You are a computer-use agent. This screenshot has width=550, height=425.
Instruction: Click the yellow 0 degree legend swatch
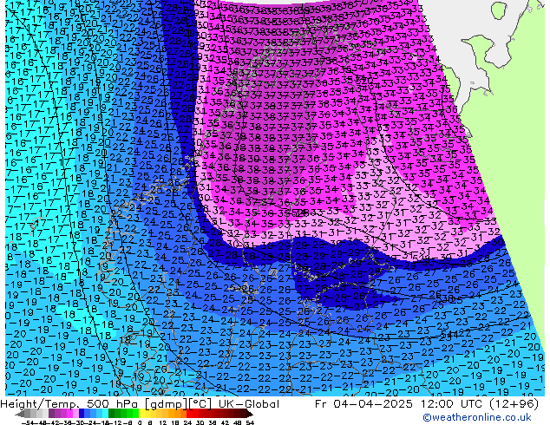point(141,414)
